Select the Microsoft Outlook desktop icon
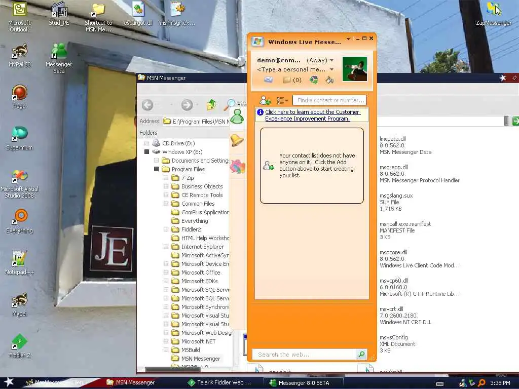Viewport: 519px width, 389px height. [19, 17]
